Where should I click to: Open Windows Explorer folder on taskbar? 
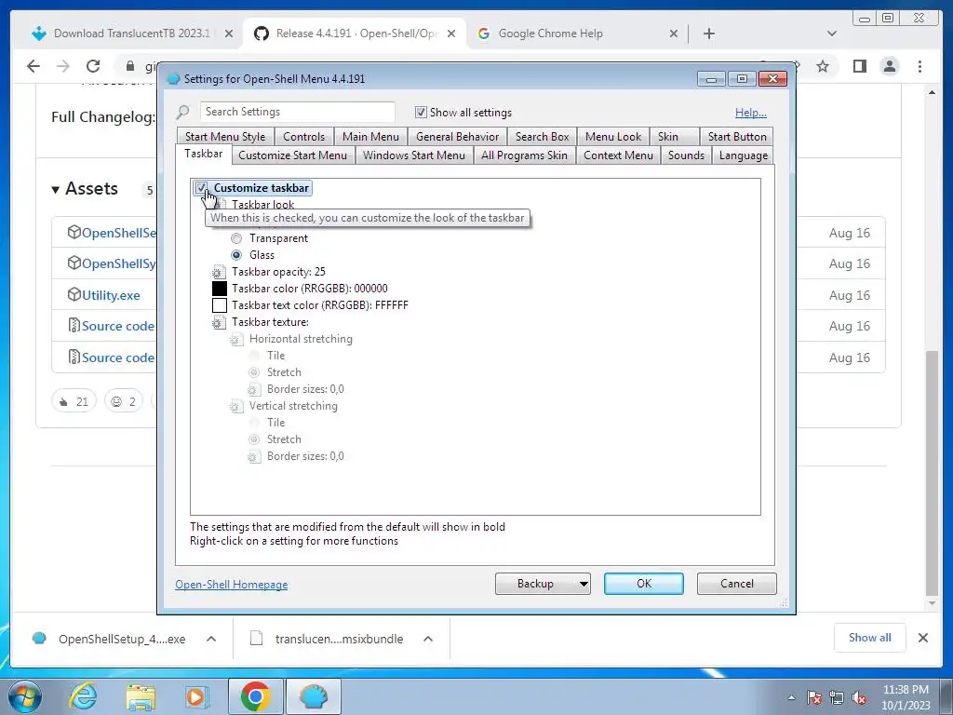tap(141, 696)
